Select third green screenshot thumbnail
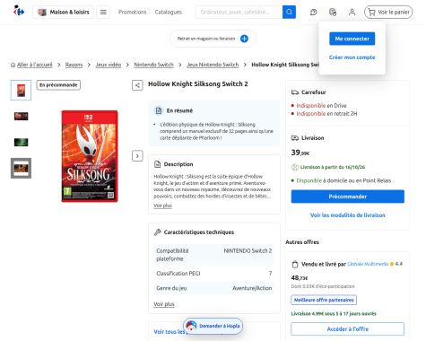426x341 pixels. pos(21,142)
